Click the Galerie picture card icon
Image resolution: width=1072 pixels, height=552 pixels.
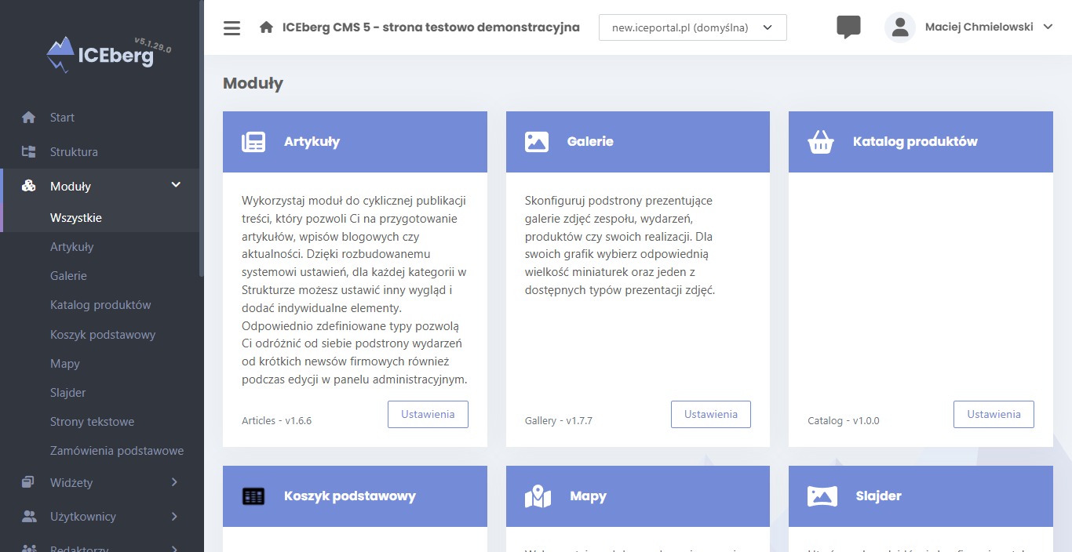[x=537, y=142]
